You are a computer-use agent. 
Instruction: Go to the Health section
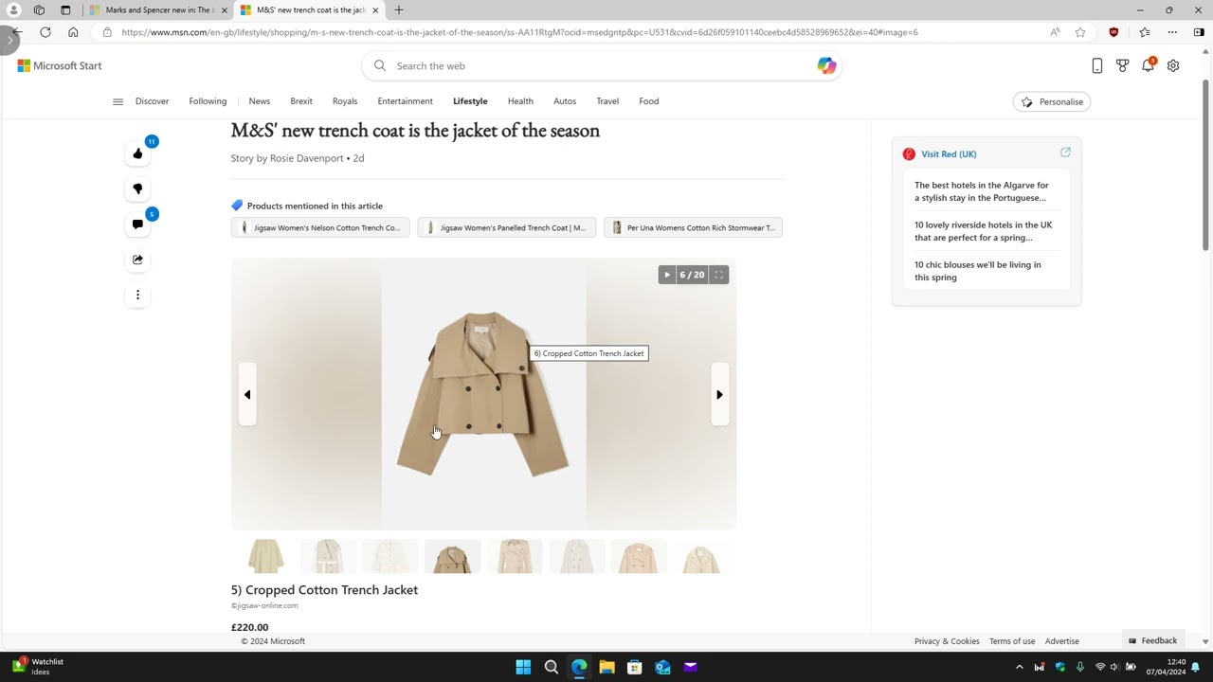click(520, 101)
